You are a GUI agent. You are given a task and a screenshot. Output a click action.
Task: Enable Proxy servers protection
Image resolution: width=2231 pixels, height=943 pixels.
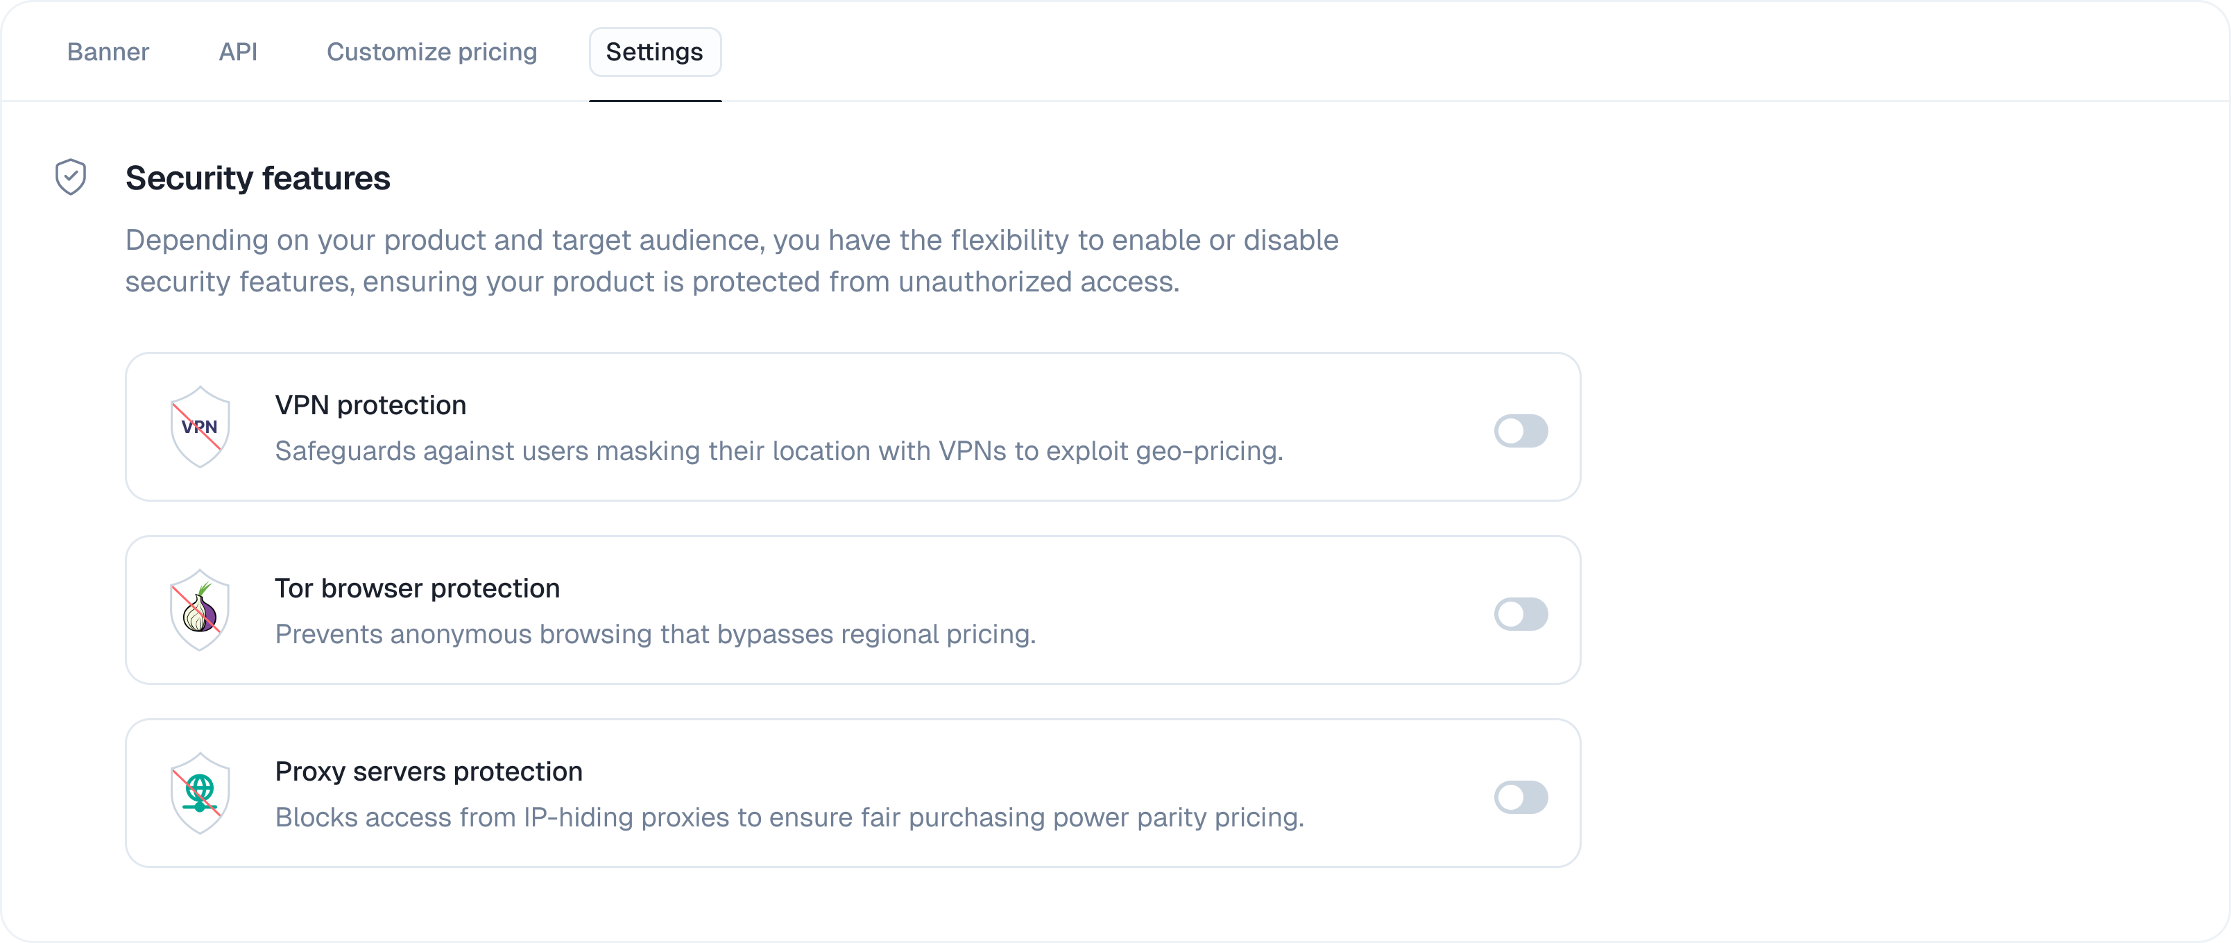pyautogui.click(x=1522, y=797)
